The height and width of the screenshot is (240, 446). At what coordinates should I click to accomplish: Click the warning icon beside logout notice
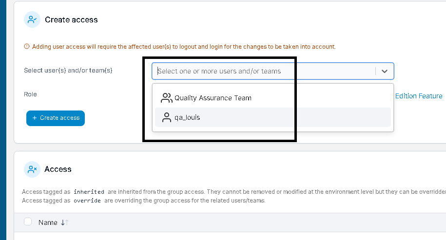click(x=27, y=46)
